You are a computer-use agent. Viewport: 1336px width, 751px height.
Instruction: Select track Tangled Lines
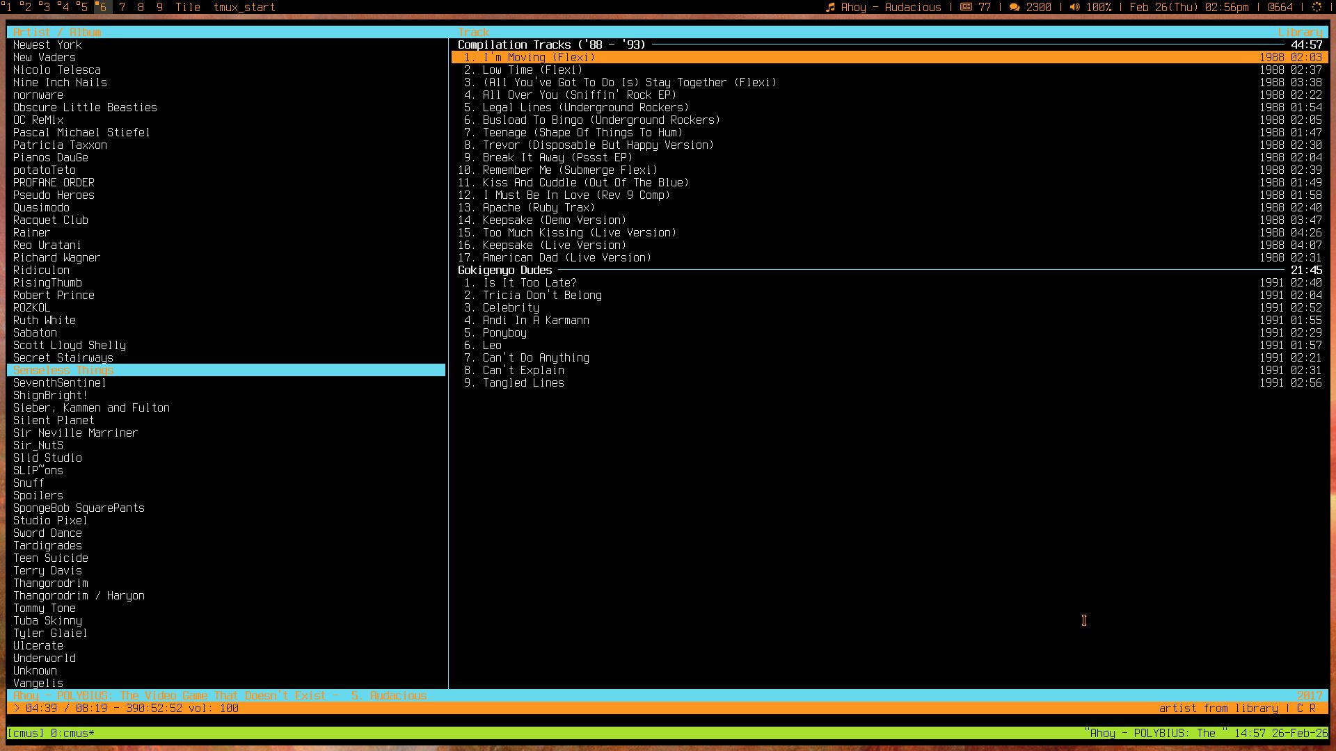(x=890, y=382)
